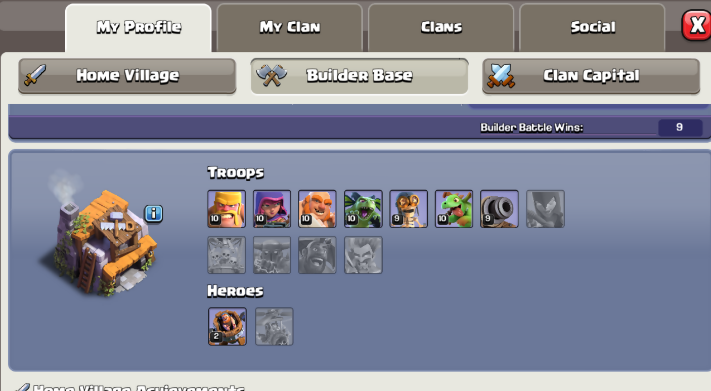Tap the locked Hog Glider icon

point(318,255)
